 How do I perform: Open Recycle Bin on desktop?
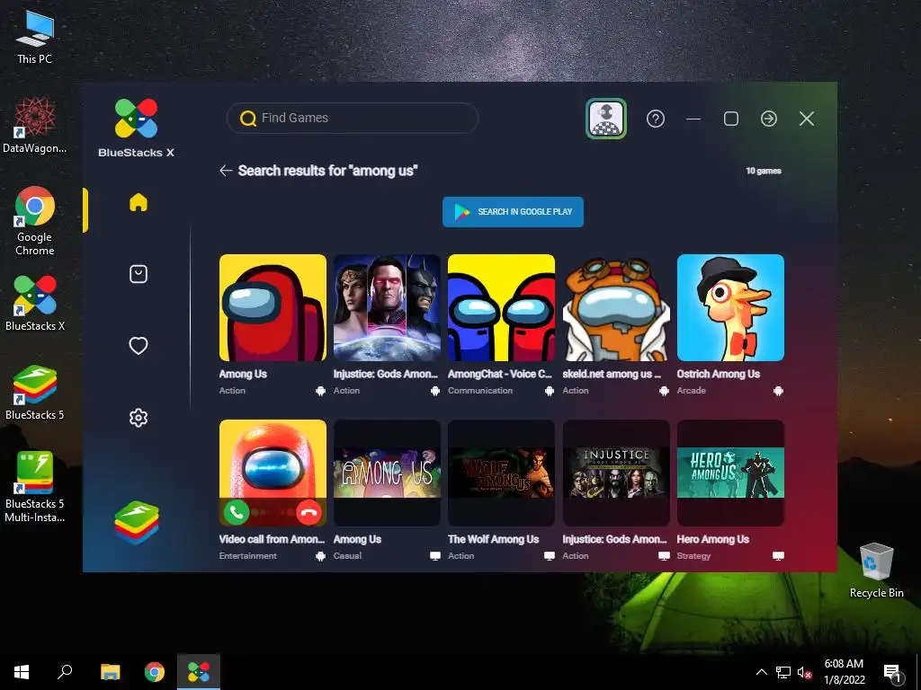[x=876, y=571]
